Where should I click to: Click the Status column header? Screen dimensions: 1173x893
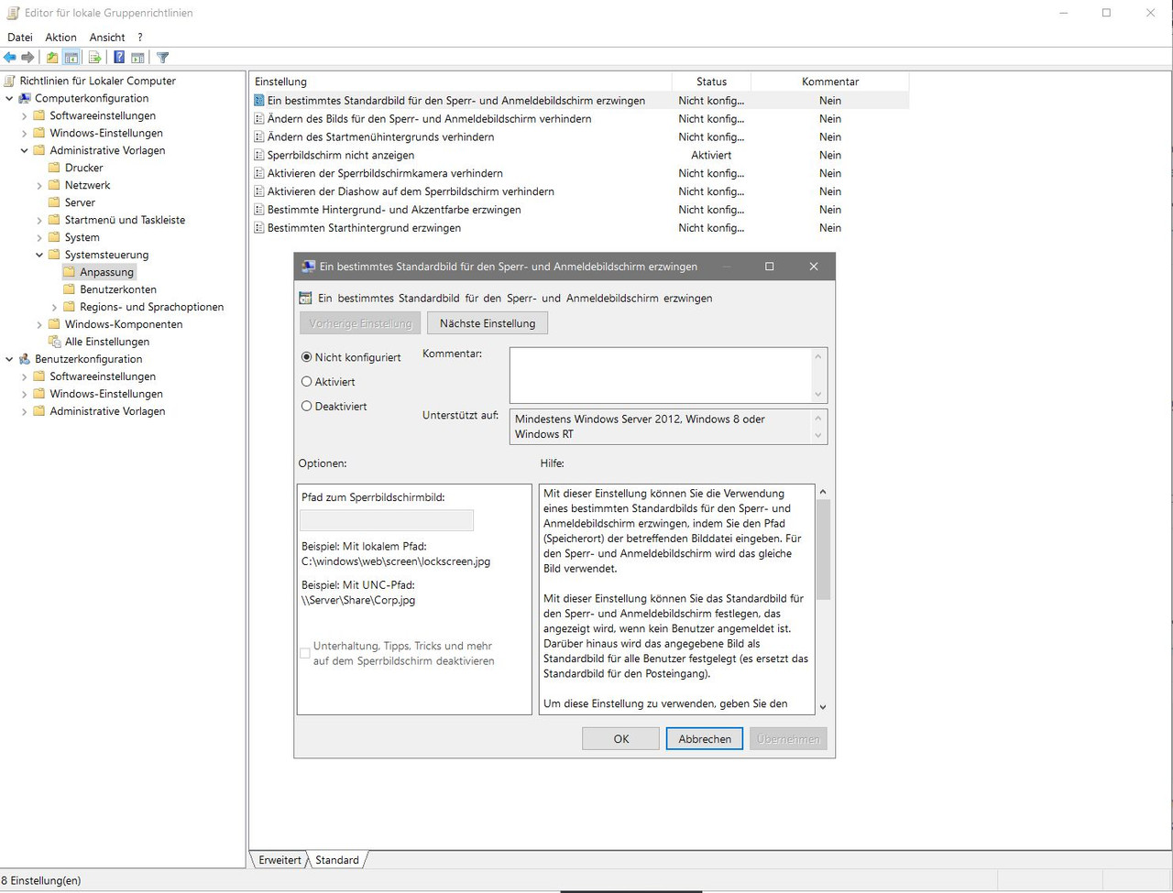tap(711, 82)
